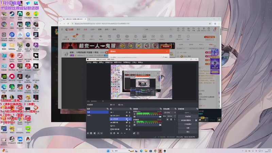
Task: Open Chrome's tab search chevron
Action: pos(60,19)
